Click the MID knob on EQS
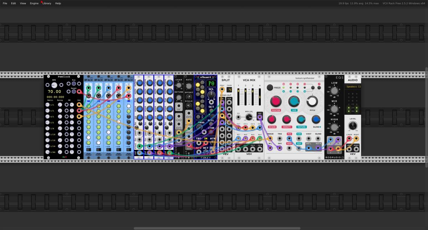This screenshot has height=230, width=428. tap(334, 109)
